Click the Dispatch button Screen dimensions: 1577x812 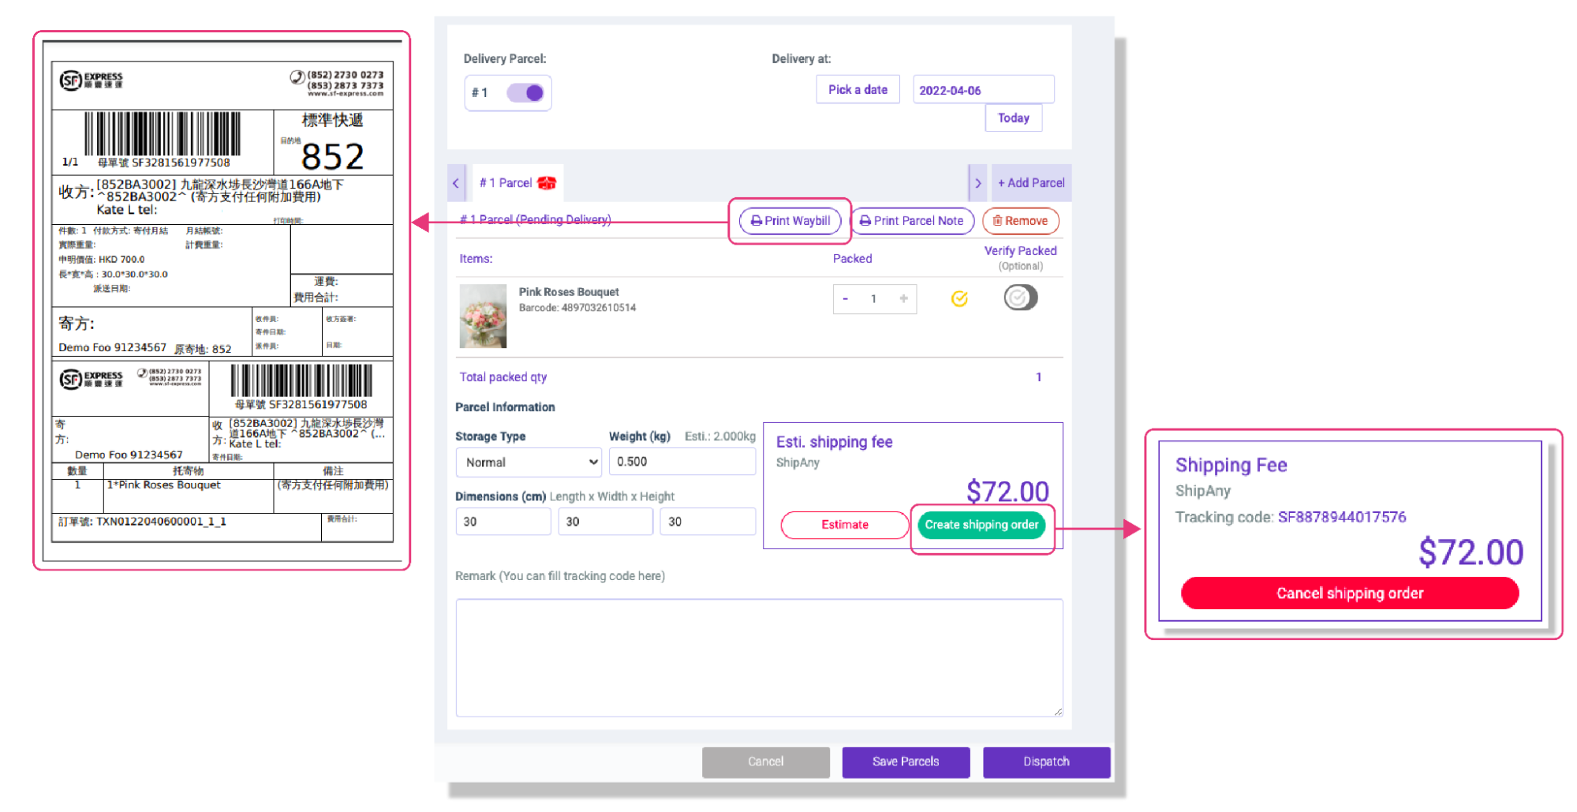point(1046,761)
